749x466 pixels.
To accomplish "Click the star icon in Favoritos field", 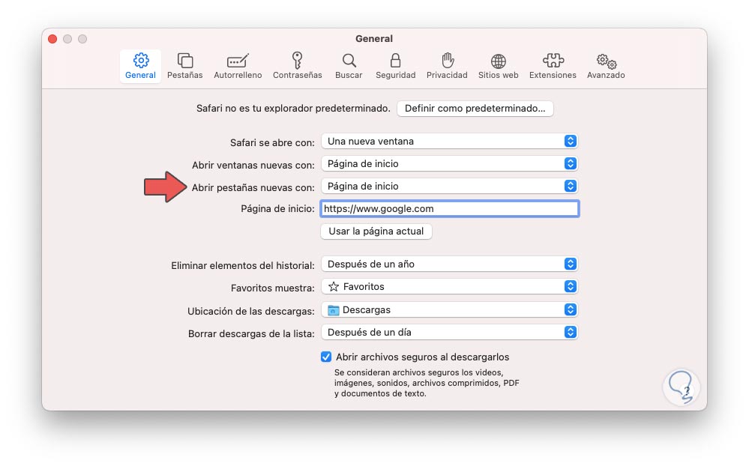I will (334, 286).
